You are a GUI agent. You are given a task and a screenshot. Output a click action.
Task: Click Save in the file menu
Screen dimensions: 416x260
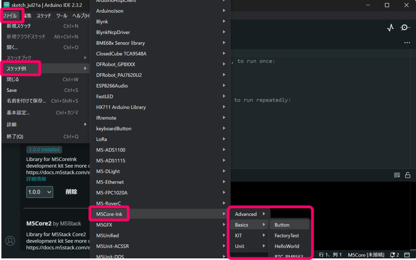tap(45, 90)
